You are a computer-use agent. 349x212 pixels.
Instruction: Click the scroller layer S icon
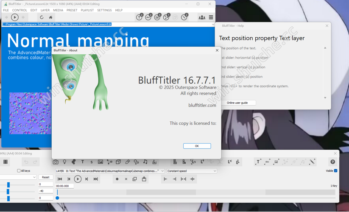point(92,162)
